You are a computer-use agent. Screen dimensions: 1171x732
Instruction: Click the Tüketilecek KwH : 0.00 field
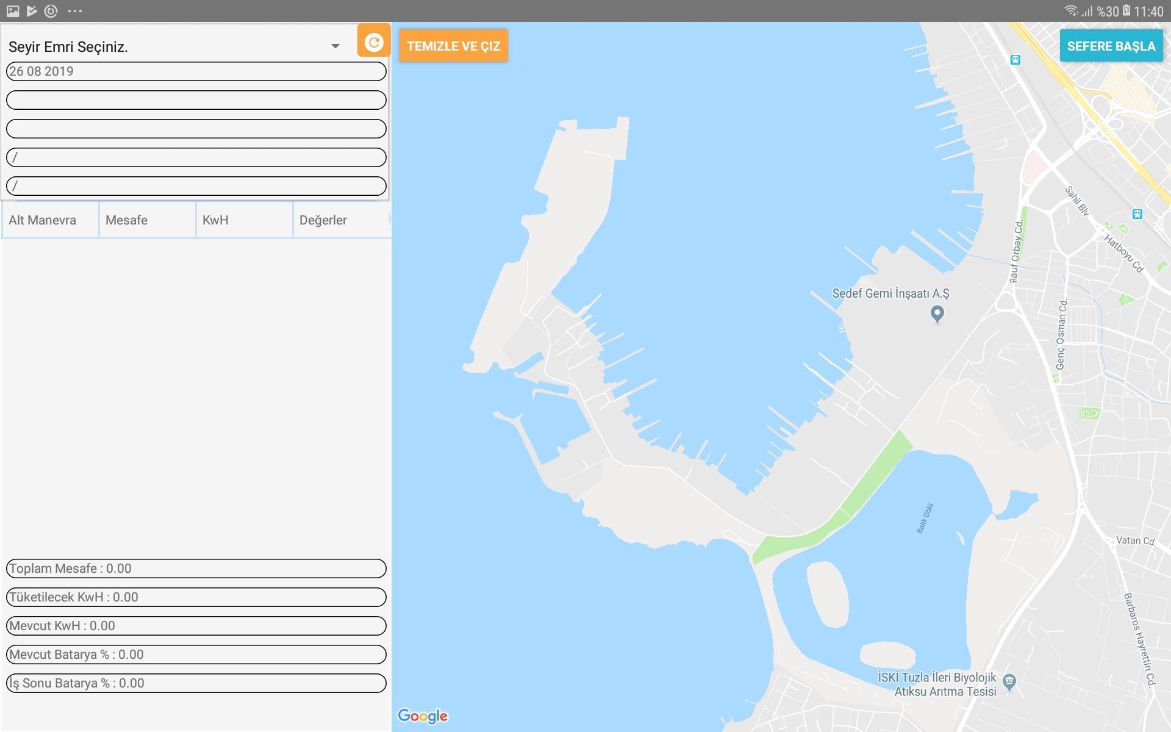[196, 597]
